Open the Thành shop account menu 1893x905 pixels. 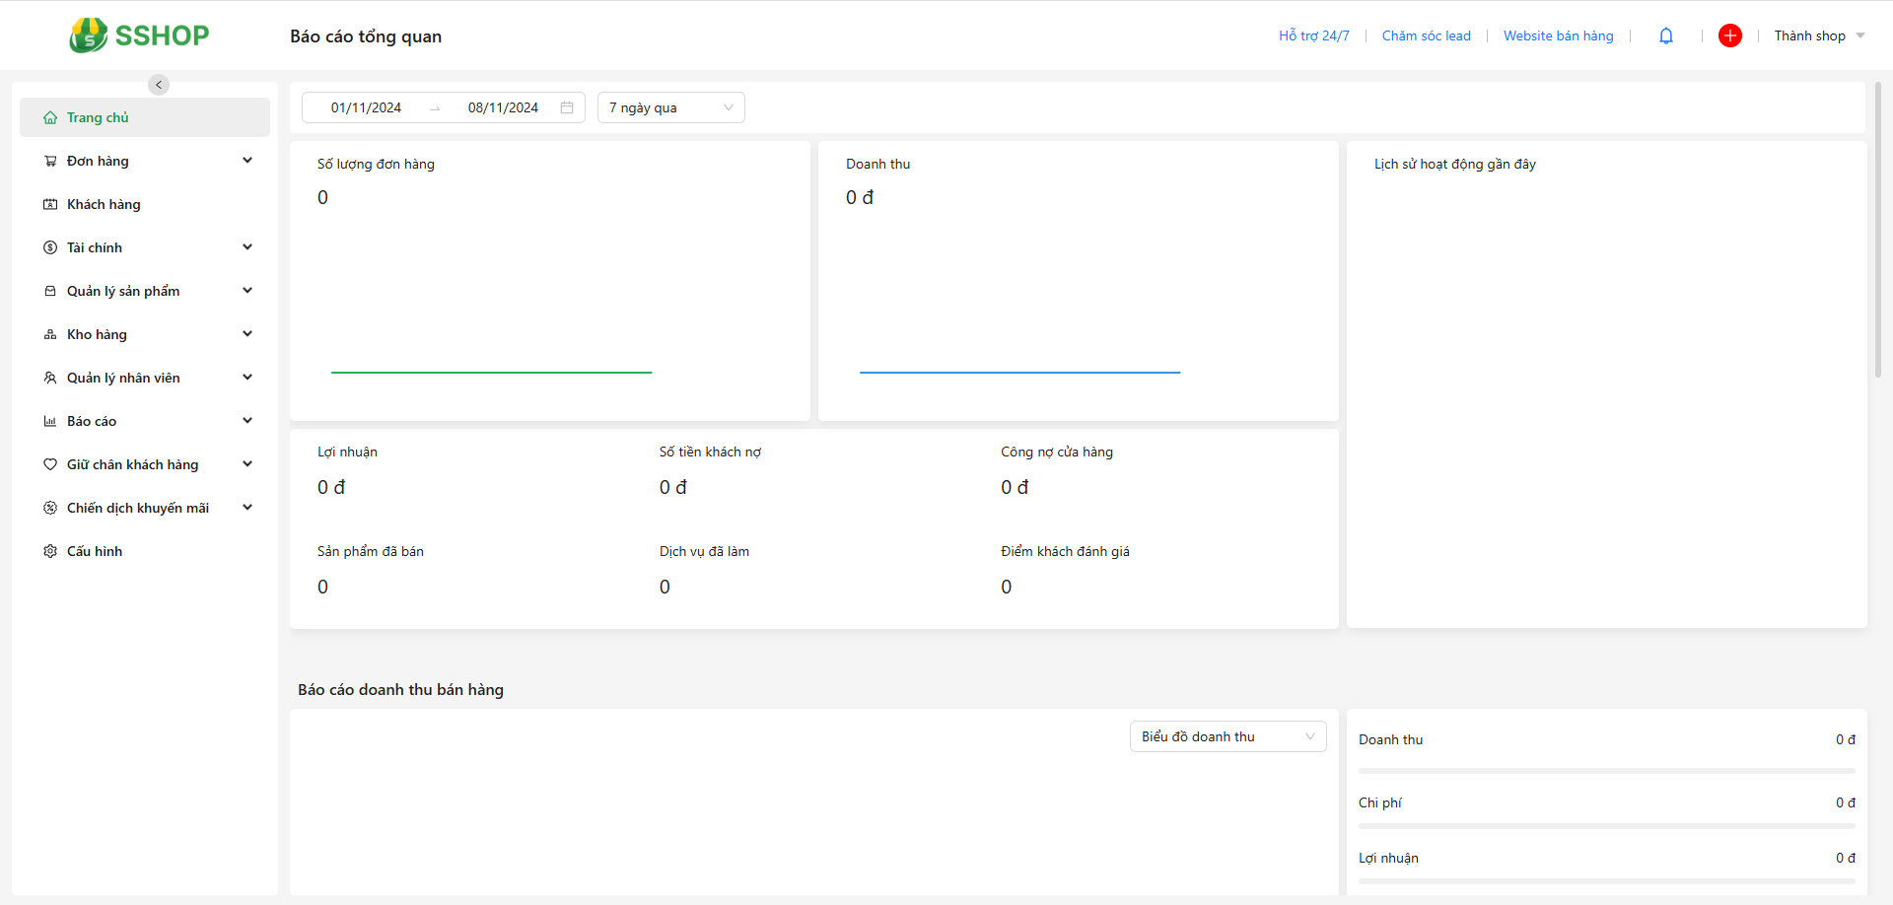(x=1819, y=35)
